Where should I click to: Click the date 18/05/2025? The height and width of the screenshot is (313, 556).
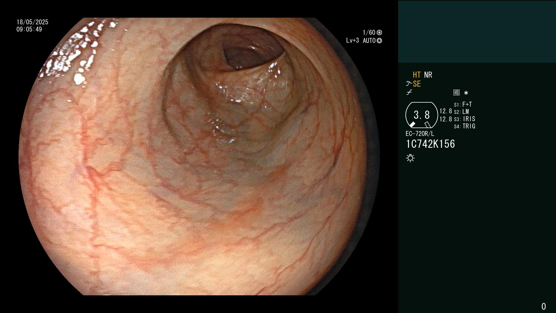32,22
